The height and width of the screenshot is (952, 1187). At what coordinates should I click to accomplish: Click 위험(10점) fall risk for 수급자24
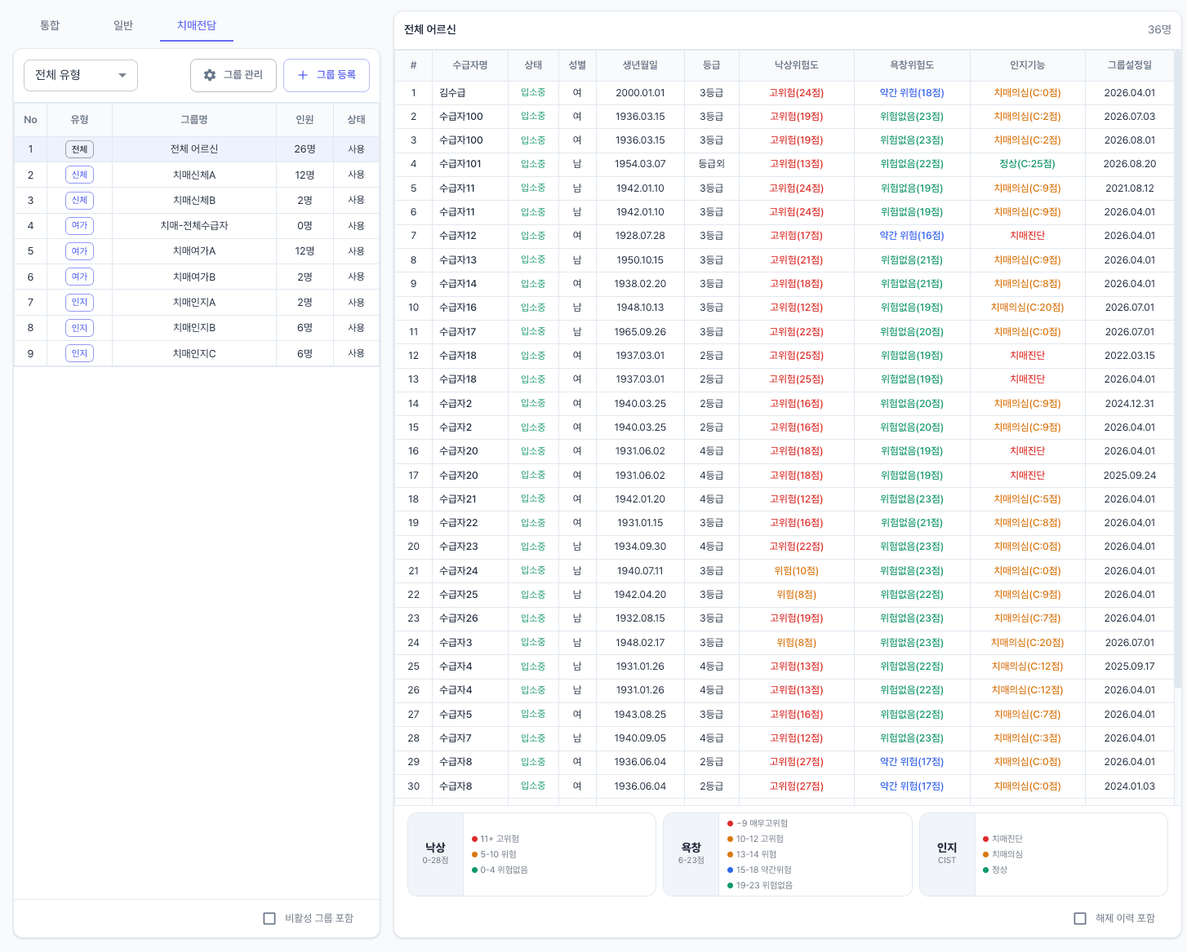[x=796, y=571]
